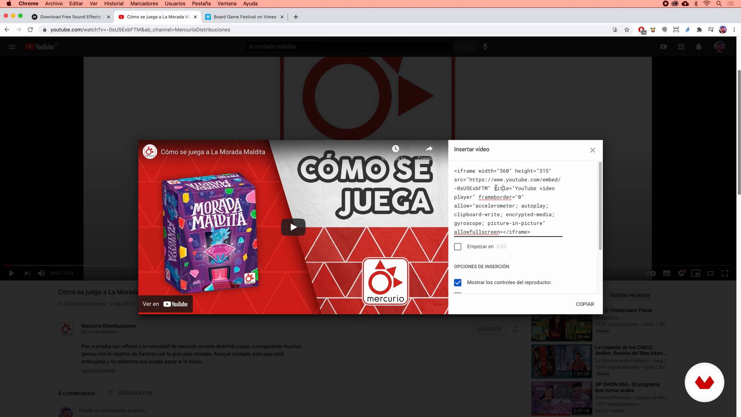Open the player settings gear
This screenshot has width=741, height=417.
point(682,273)
